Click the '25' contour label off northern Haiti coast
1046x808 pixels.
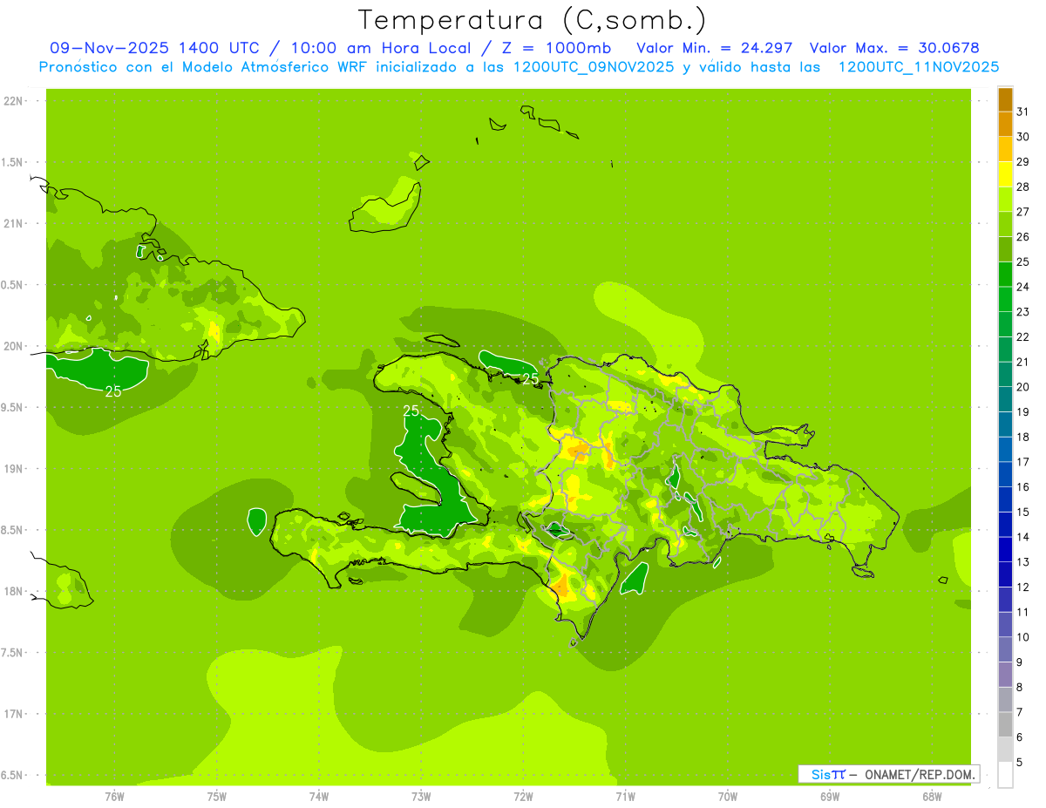point(530,378)
